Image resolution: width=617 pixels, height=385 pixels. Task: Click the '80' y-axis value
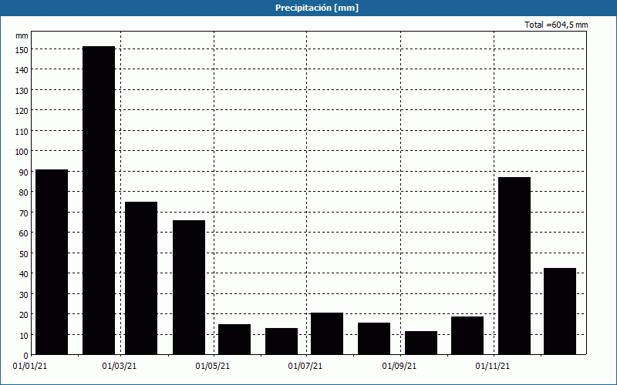(24, 192)
